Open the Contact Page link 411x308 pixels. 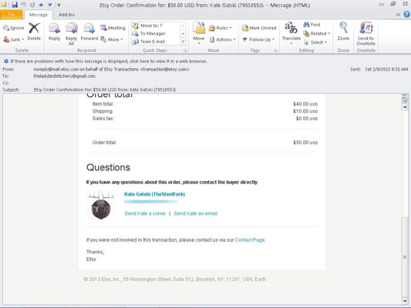click(250, 240)
